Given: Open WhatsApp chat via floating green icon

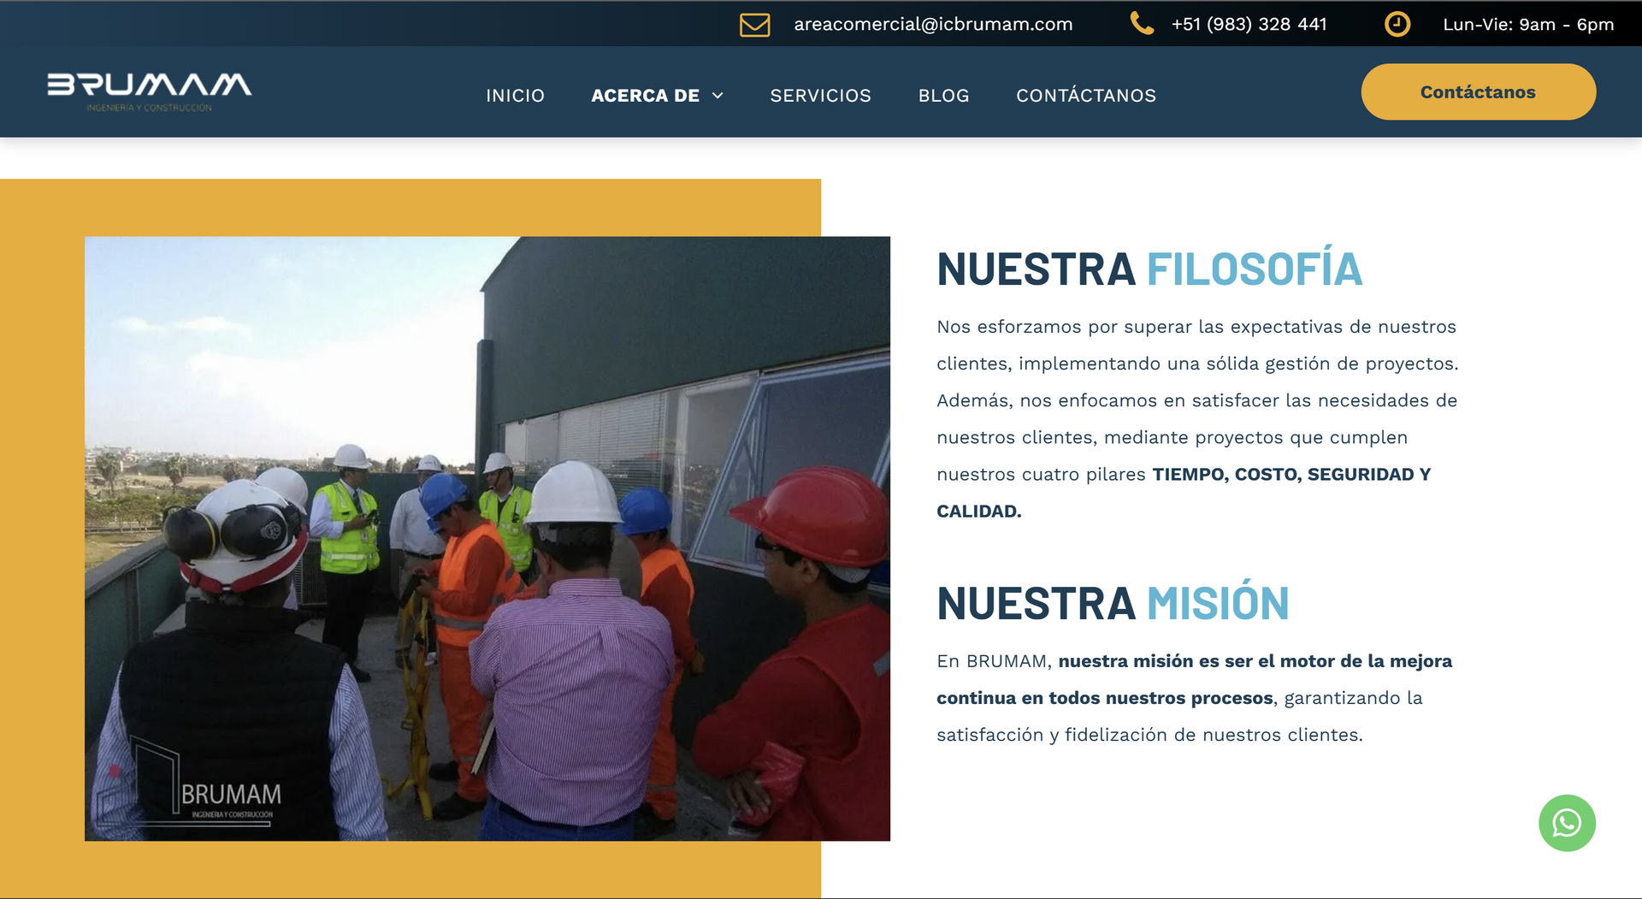Looking at the screenshot, I should pos(1567,823).
